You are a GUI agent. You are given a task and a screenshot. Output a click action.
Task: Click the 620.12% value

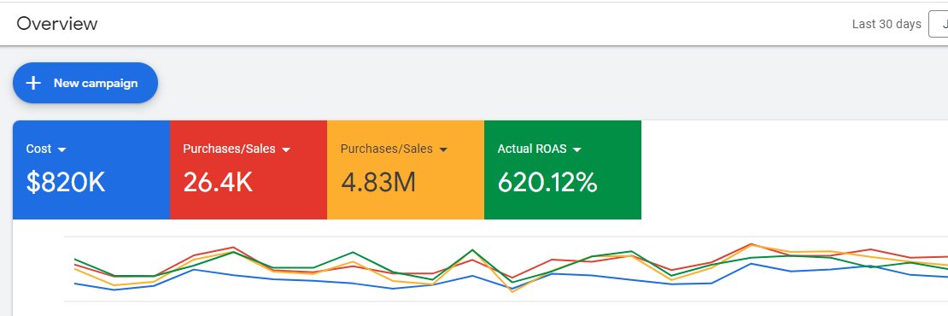click(x=547, y=182)
